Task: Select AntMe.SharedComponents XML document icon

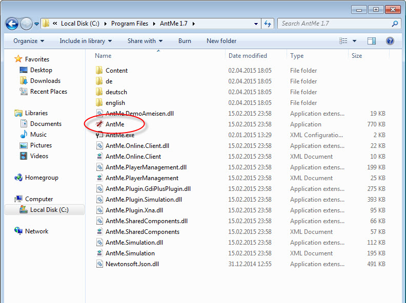Action: point(99,232)
